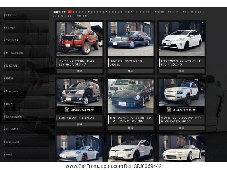The image size is (227, 170).
Task: Go to results page 3
Action: [x=83, y=12]
